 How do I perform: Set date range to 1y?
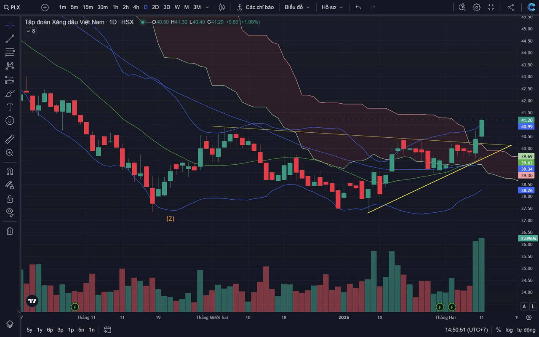point(40,330)
